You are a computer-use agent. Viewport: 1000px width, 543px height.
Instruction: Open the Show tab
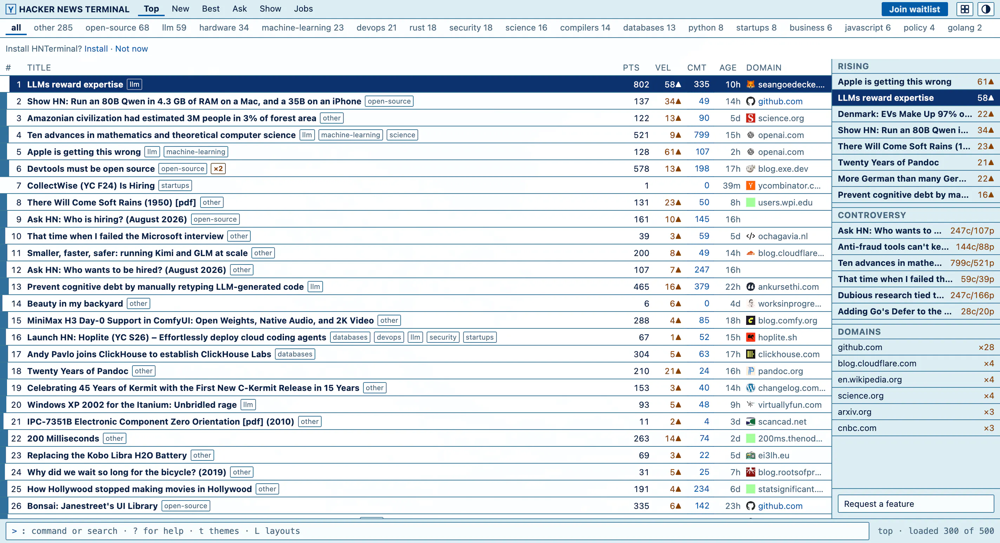tap(270, 8)
